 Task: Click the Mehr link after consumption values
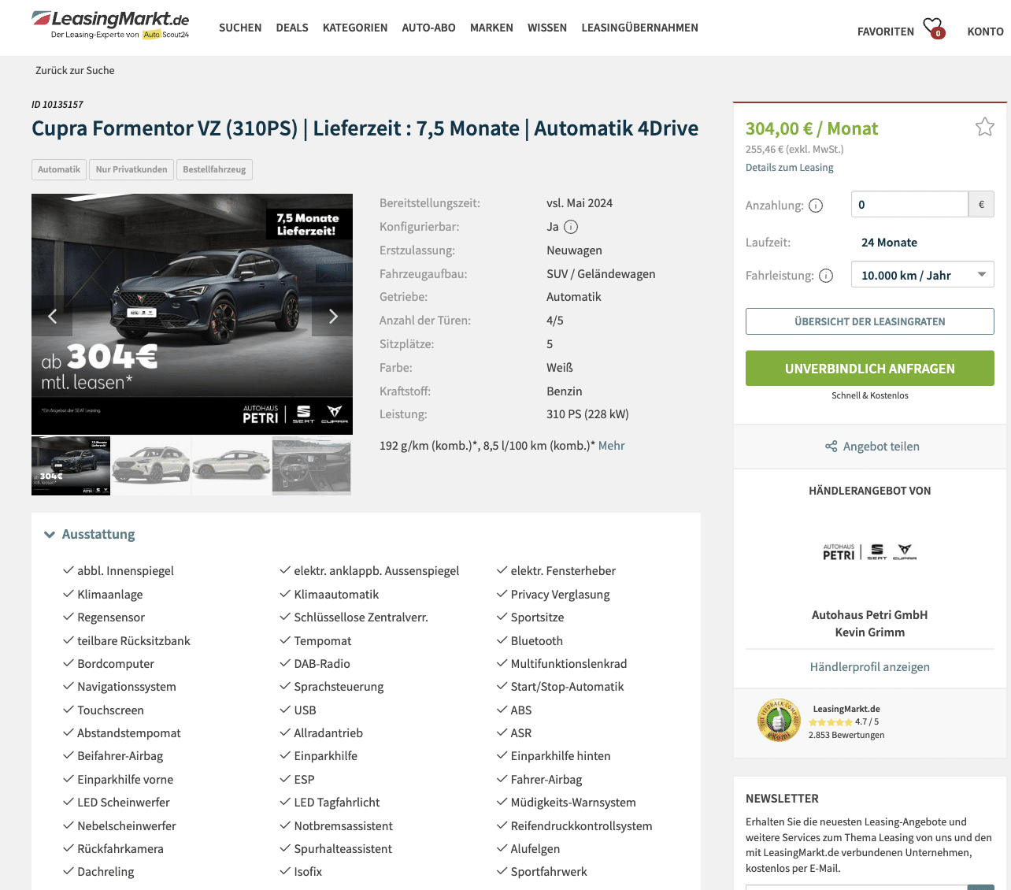point(611,446)
